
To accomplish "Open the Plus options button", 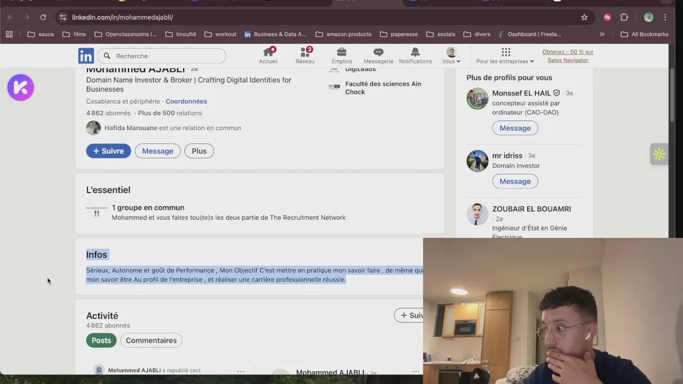I will [x=199, y=151].
